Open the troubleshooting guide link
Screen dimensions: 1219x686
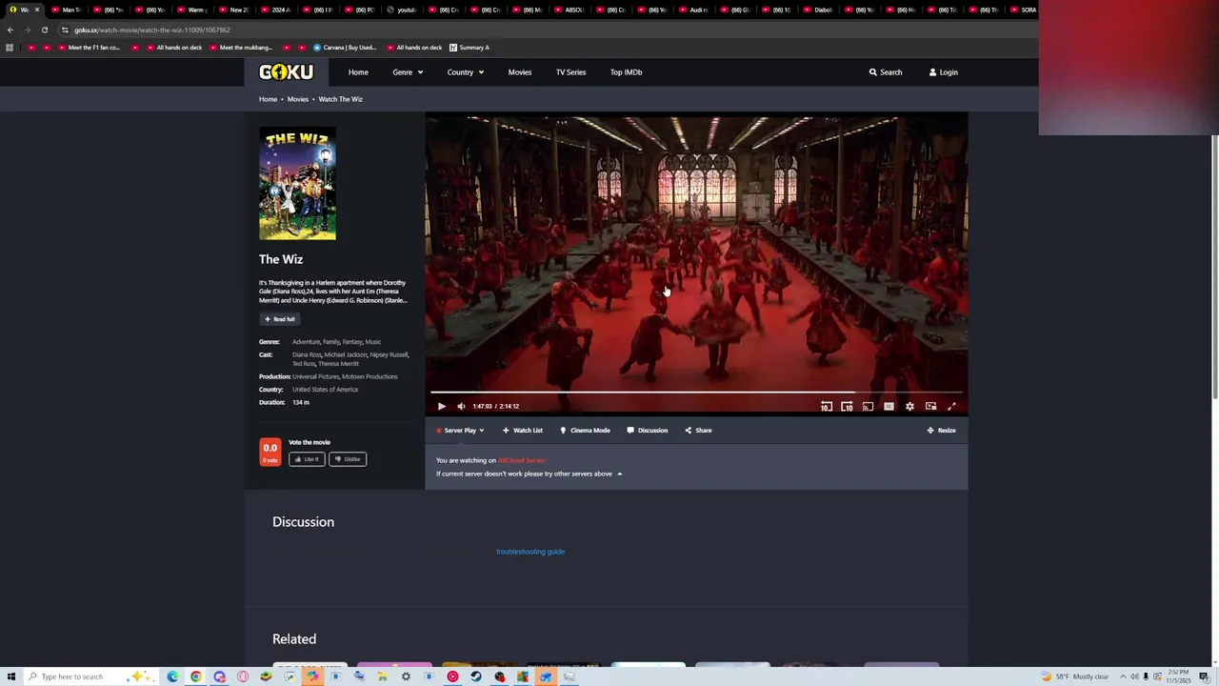pyautogui.click(x=530, y=552)
